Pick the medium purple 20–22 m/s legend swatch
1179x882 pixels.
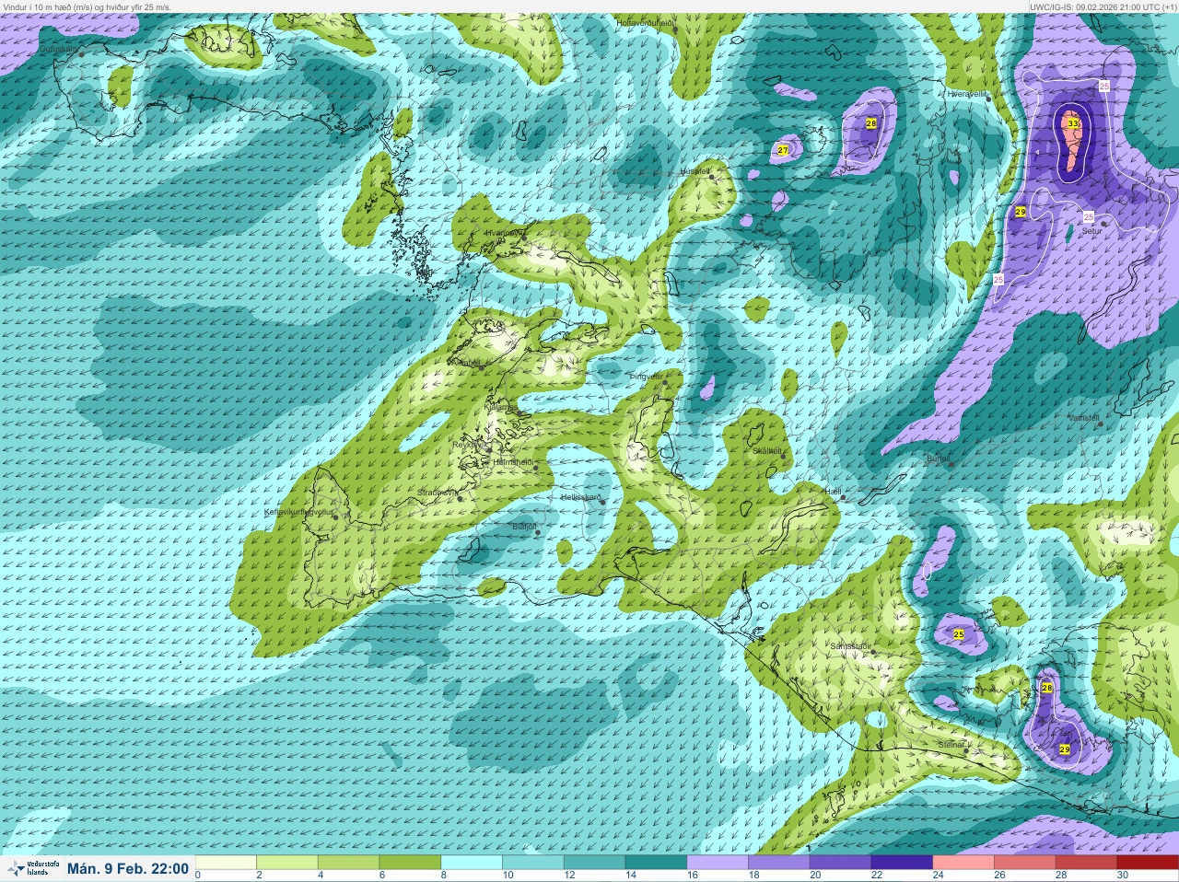(x=841, y=863)
